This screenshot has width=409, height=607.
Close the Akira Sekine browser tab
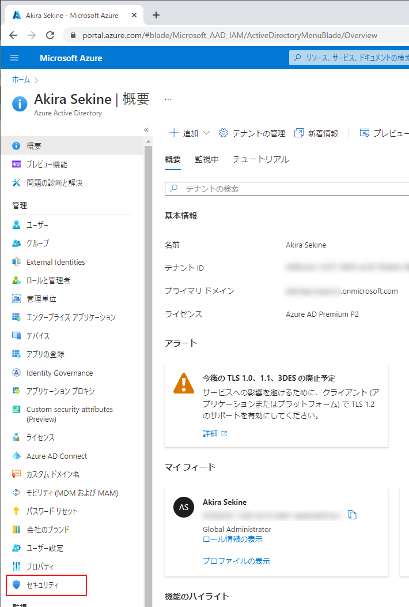click(x=134, y=15)
